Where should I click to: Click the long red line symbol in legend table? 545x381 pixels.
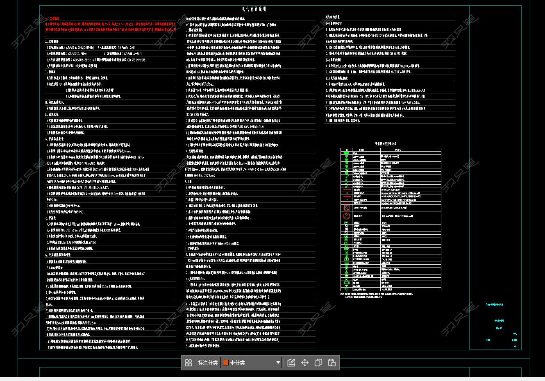point(347,196)
